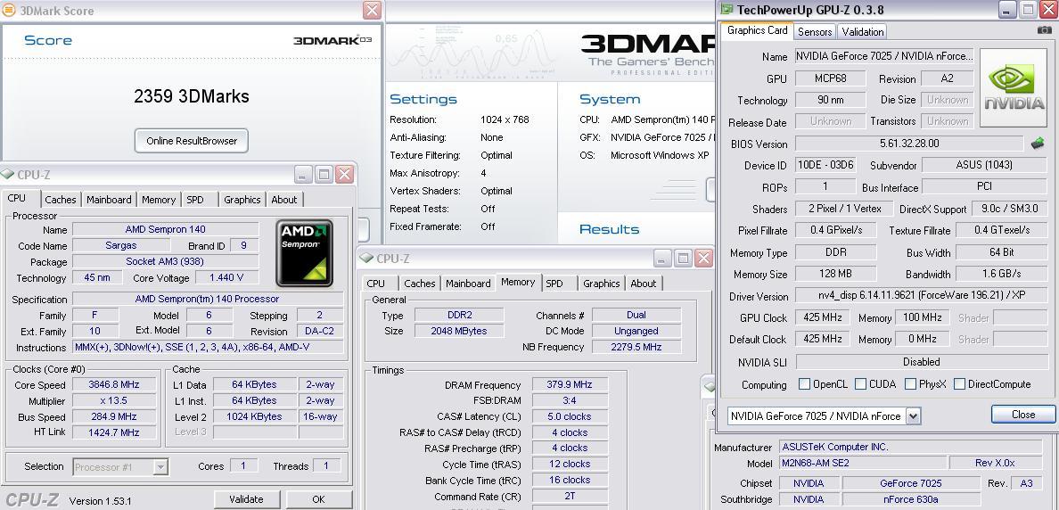Click the GPU Name field in GPU-Z
This screenshot has height=510, width=1059.
coord(884,56)
